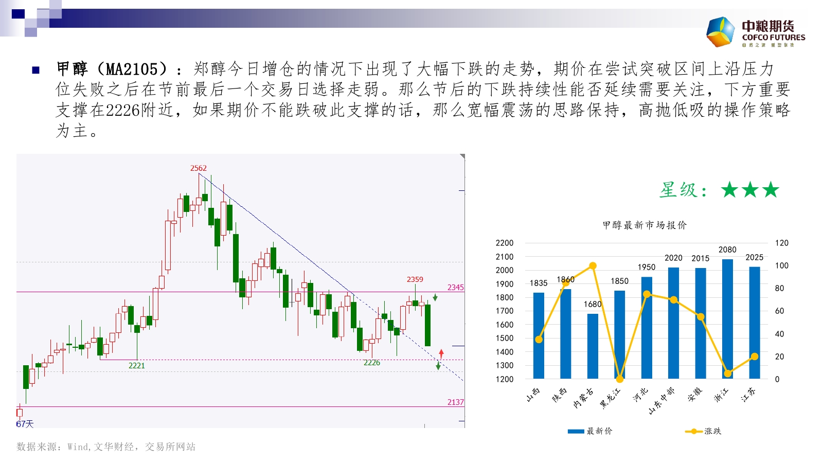Click the gray corner triangle of the candlestick chart
This screenshot has width=823, height=463.
pyautogui.click(x=462, y=156)
